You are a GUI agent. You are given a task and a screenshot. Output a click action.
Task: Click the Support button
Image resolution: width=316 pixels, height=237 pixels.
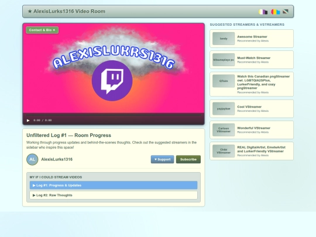pos(163,159)
